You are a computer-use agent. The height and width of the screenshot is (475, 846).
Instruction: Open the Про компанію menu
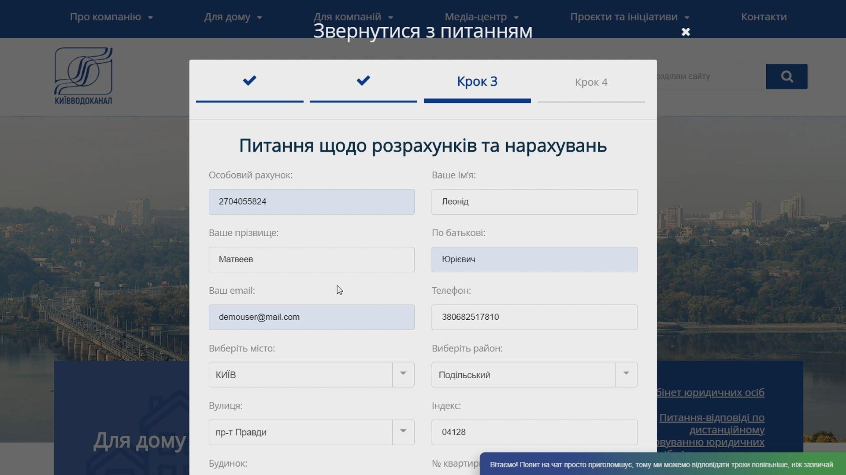(x=111, y=17)
